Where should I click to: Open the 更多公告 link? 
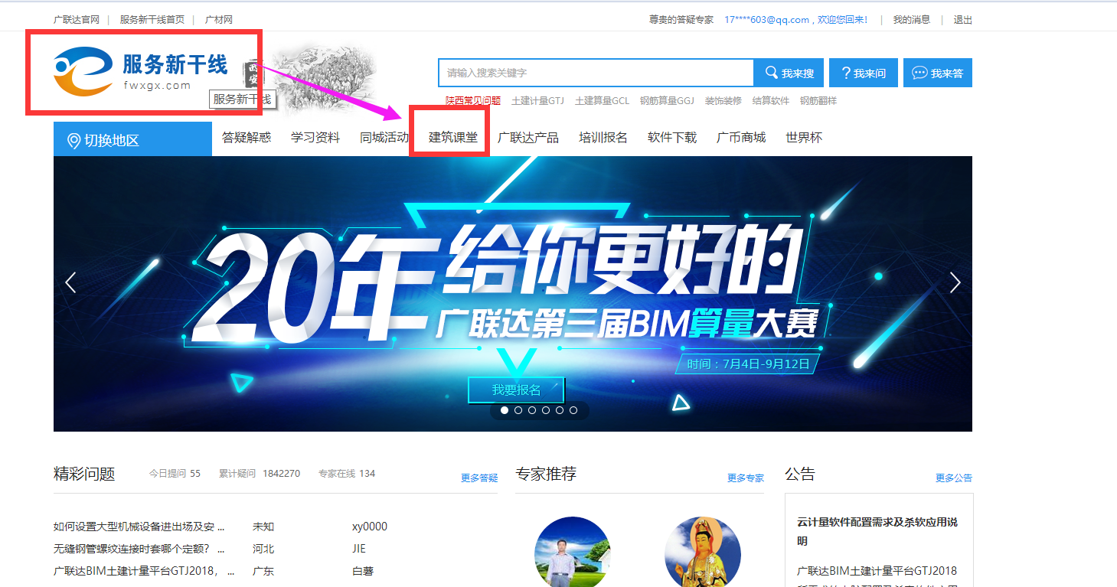coord(954,478)
